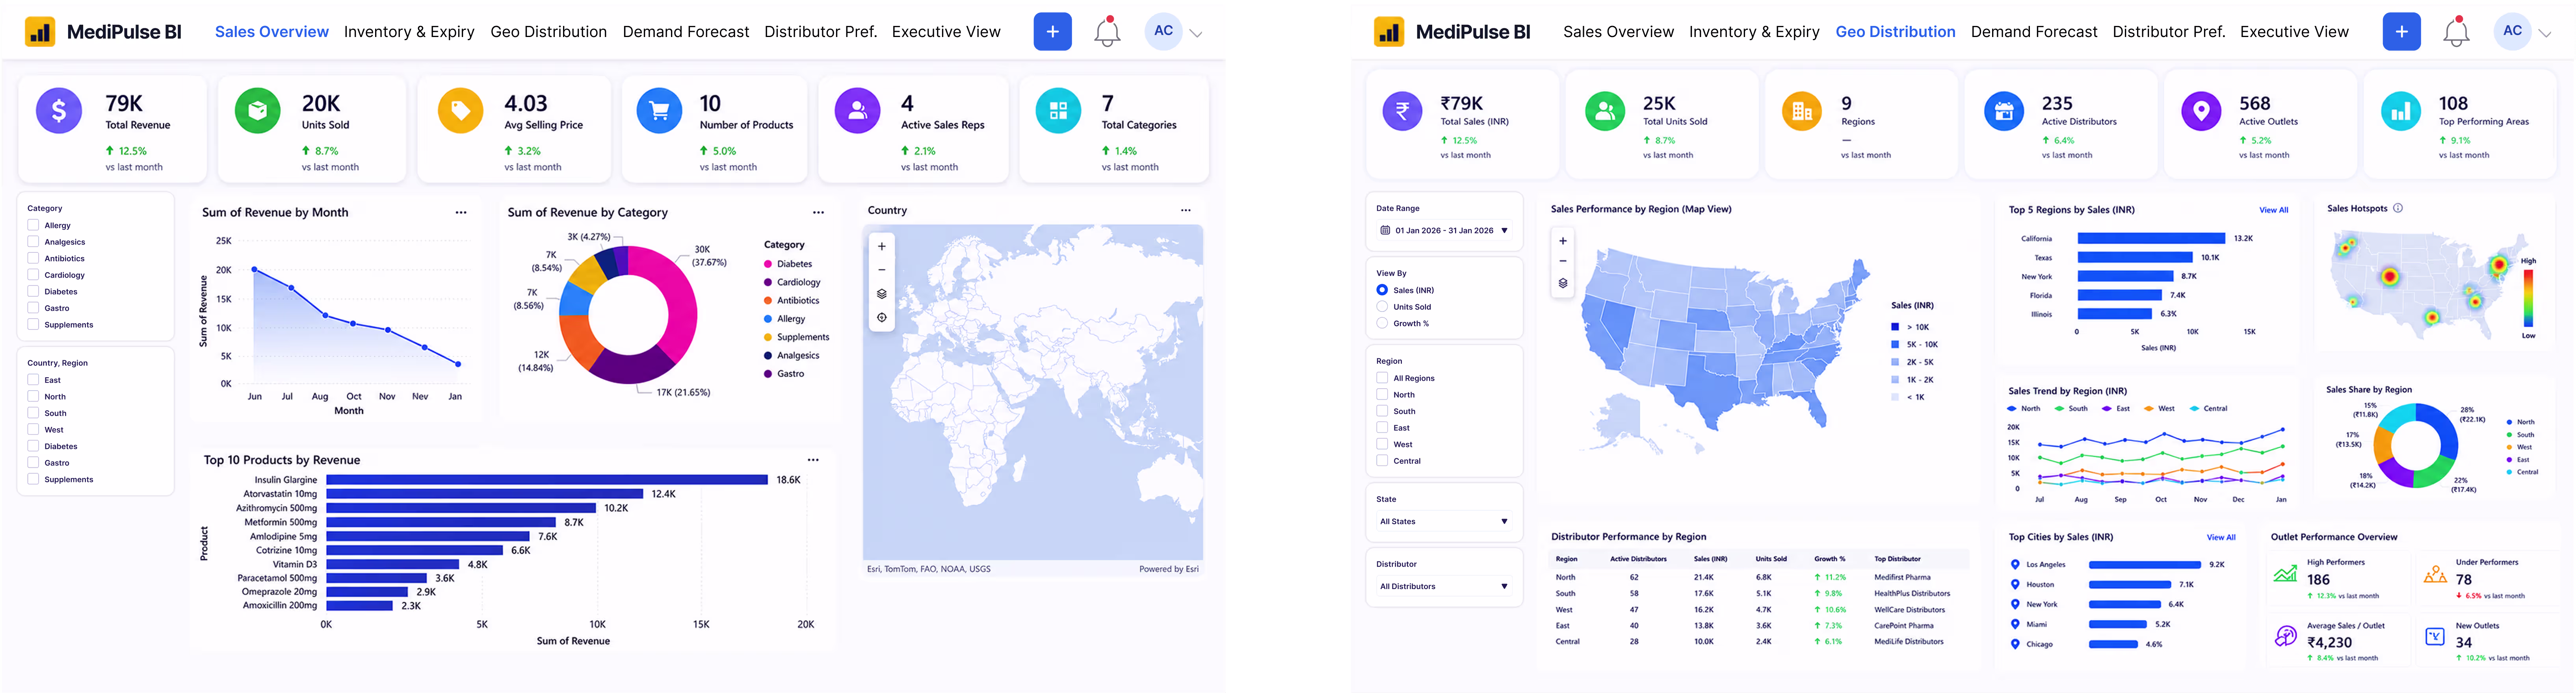2576x693 pixels.
Task: Click the location pin next to Los Angeles
Action: tap(2015, 565)
